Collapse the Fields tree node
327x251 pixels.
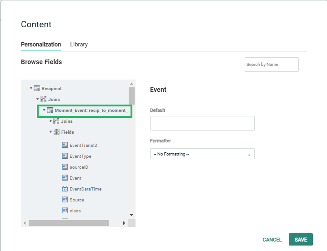[50, 132]
